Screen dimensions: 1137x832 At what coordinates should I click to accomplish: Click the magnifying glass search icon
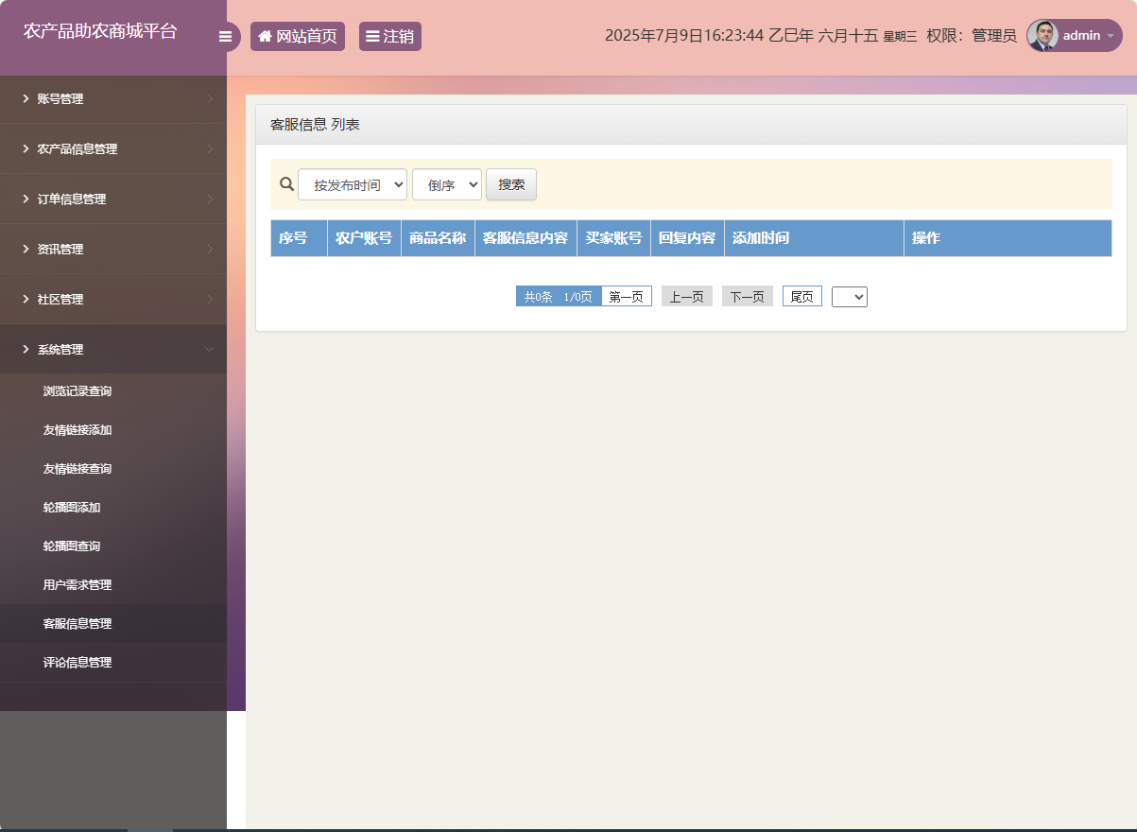[286, 184]
